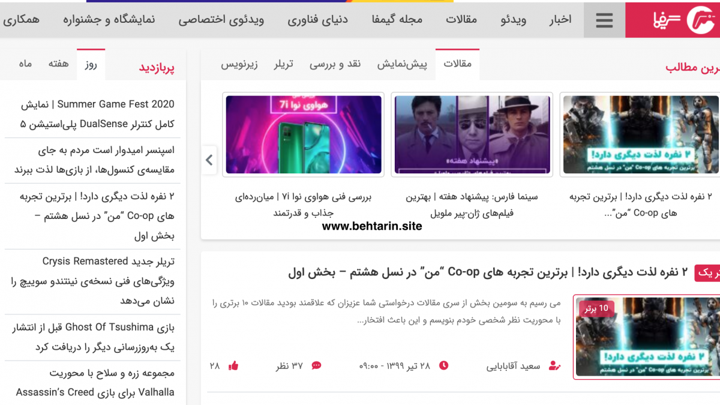The height and width of the screenshot is (405, 720).
Task: Click the thumbs-up like icon
Action: coord(233,365)
